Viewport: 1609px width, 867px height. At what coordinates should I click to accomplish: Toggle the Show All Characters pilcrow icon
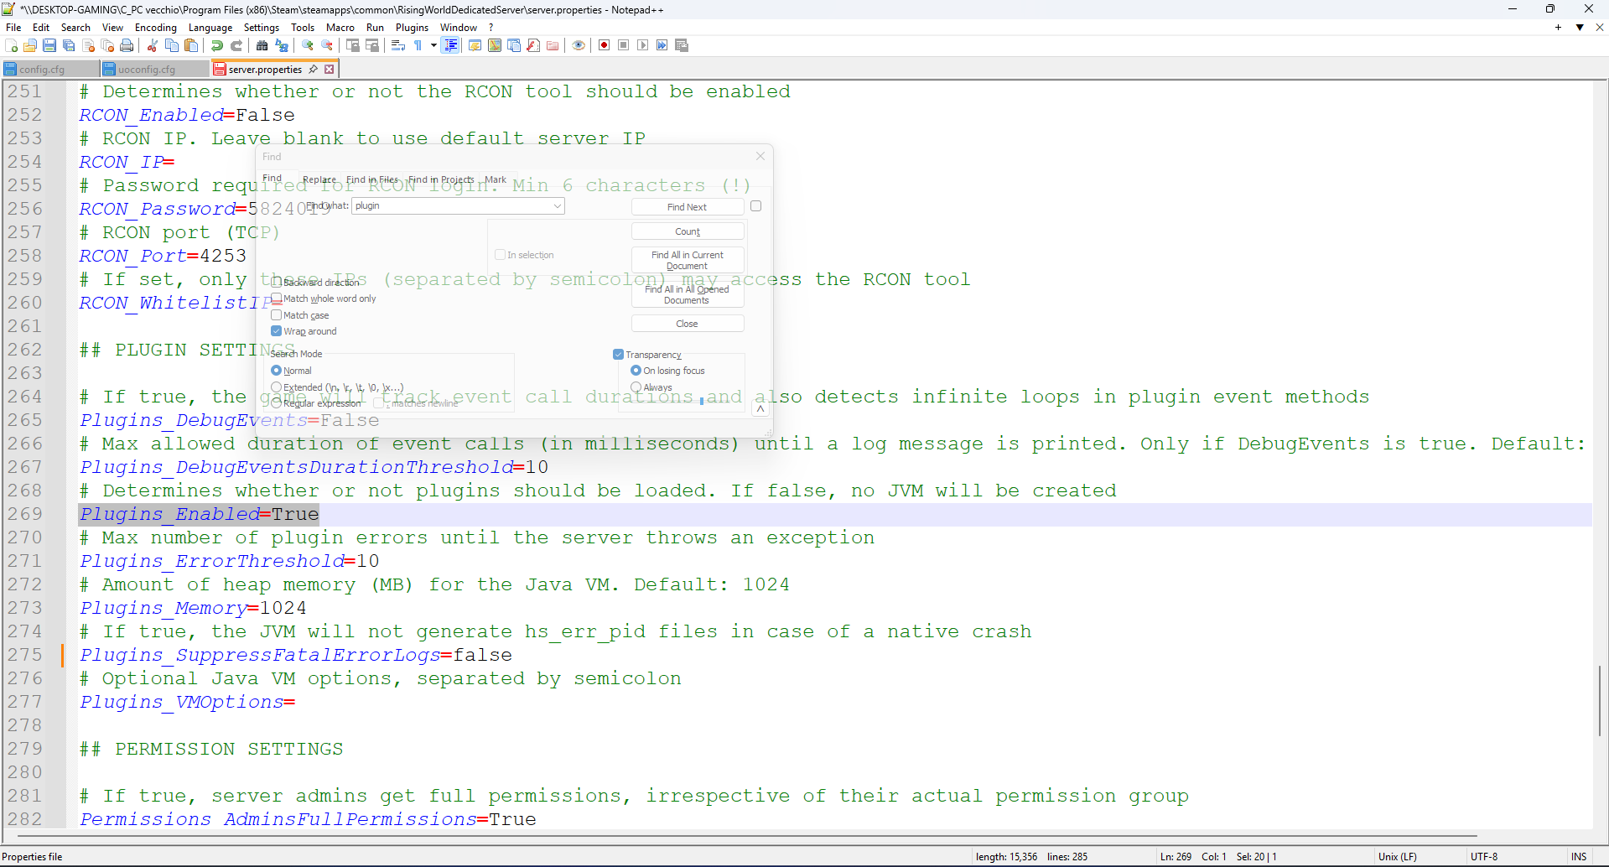click(418, 45)
